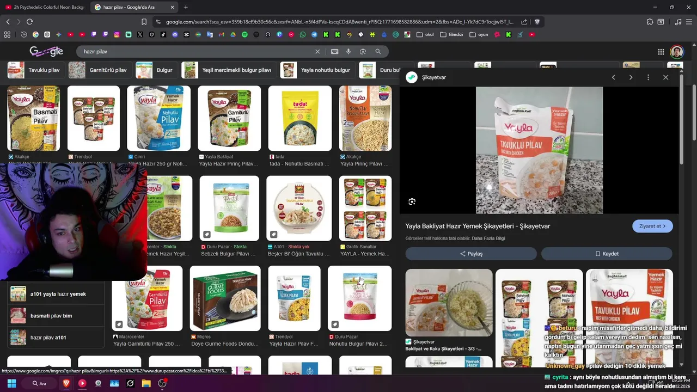Select the 'hazır pilav - Google'da Ara' tab

coord(134,7)
